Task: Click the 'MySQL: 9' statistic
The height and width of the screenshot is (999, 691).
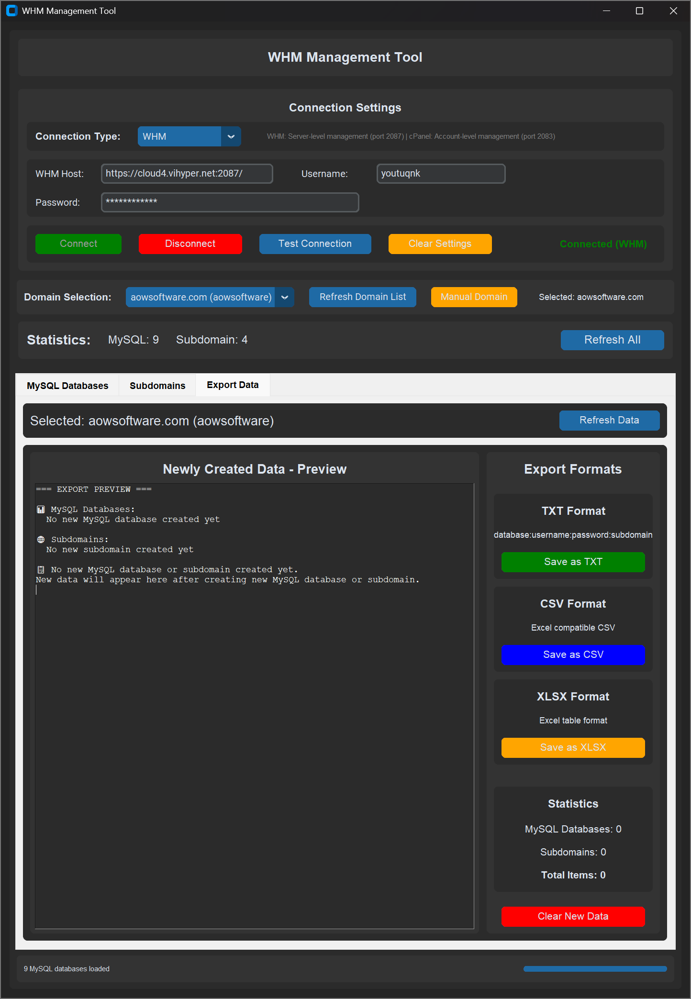Action: (x=134, y=340)
